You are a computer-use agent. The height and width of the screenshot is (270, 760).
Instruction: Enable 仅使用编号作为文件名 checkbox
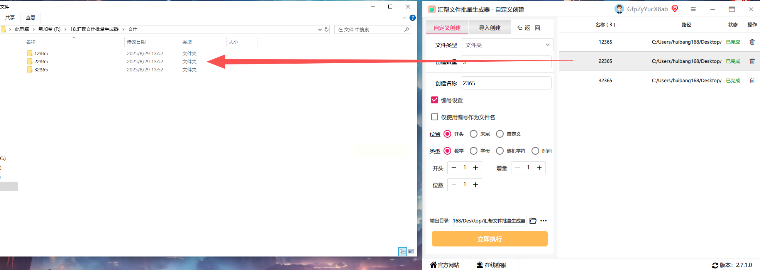coord(435,117)
